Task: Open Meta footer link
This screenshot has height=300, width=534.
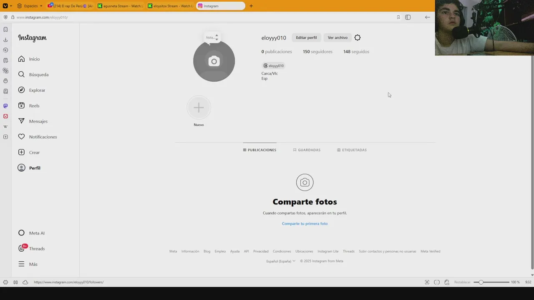Action: [x=173, y=251]
